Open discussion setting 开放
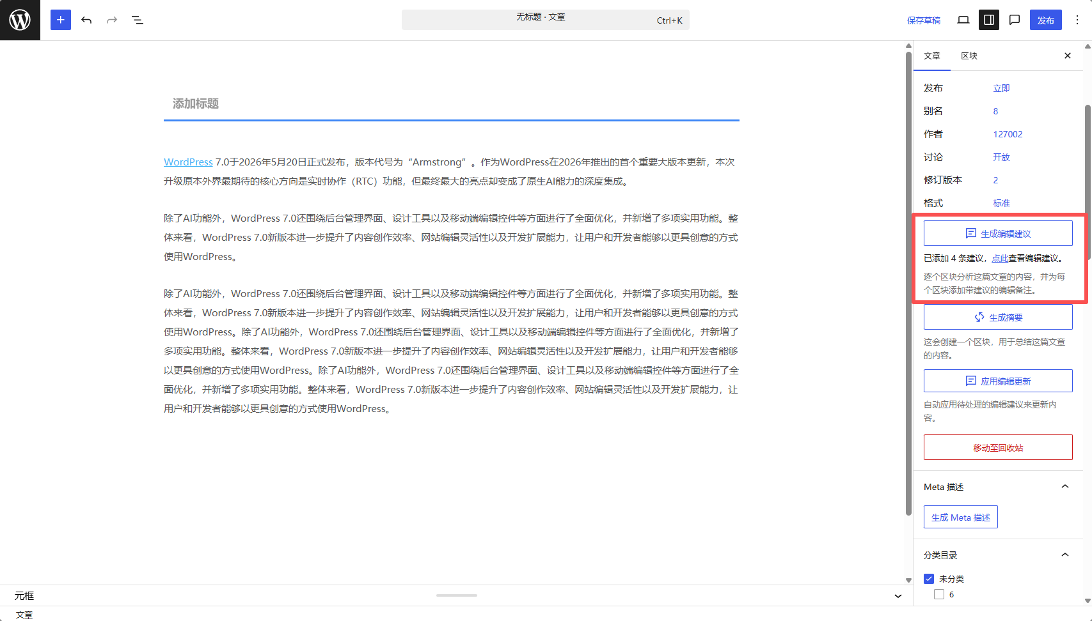The height and width of the screenshot is (621, 1092). pyautogui.click(x=1001, y=157)
